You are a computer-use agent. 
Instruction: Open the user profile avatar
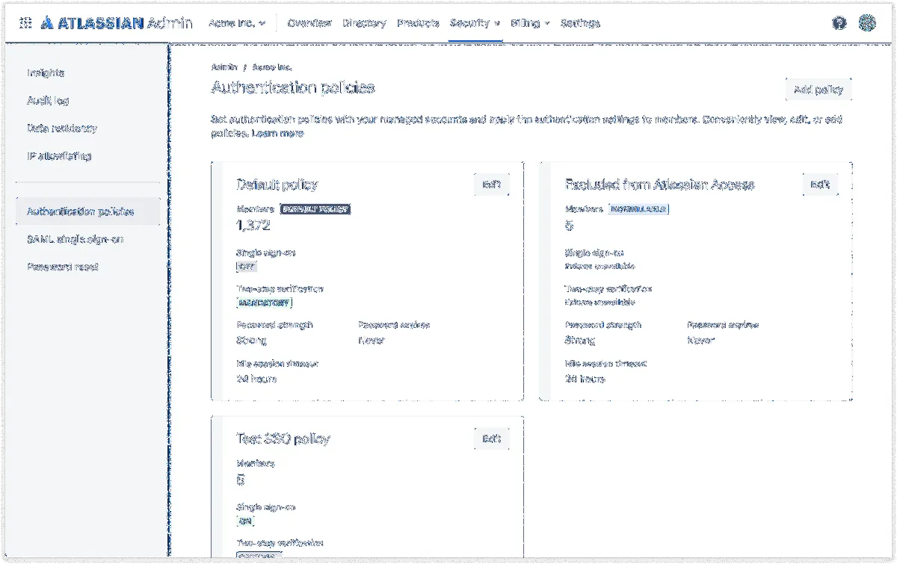(867, 23)
